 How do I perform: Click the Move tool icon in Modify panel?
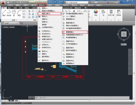click(29, 11)
